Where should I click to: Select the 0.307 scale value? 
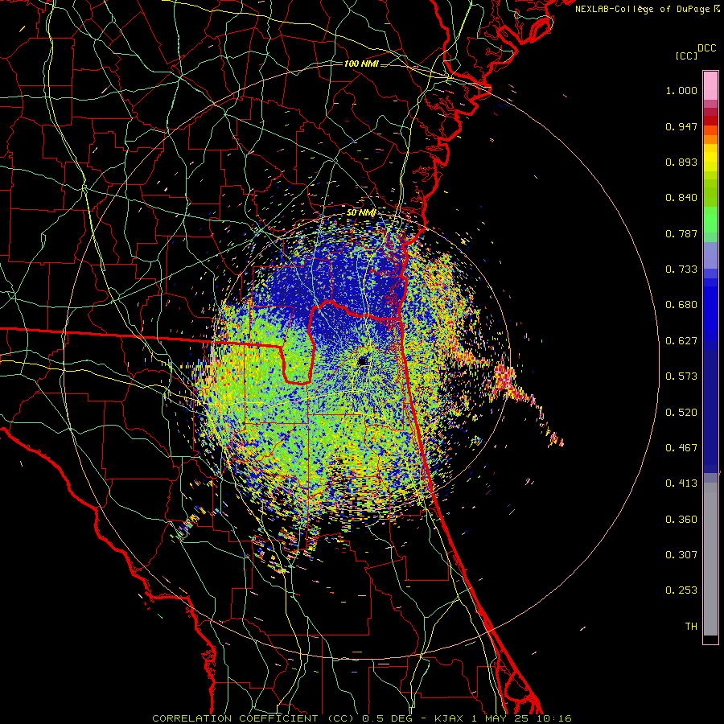pos(681,555)
